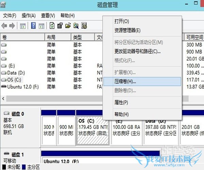Image resolution: width=204 pixels, height=170 pixels.
Task: Click the drive icon beside Data (D:)
Action: tap(4, 73)
